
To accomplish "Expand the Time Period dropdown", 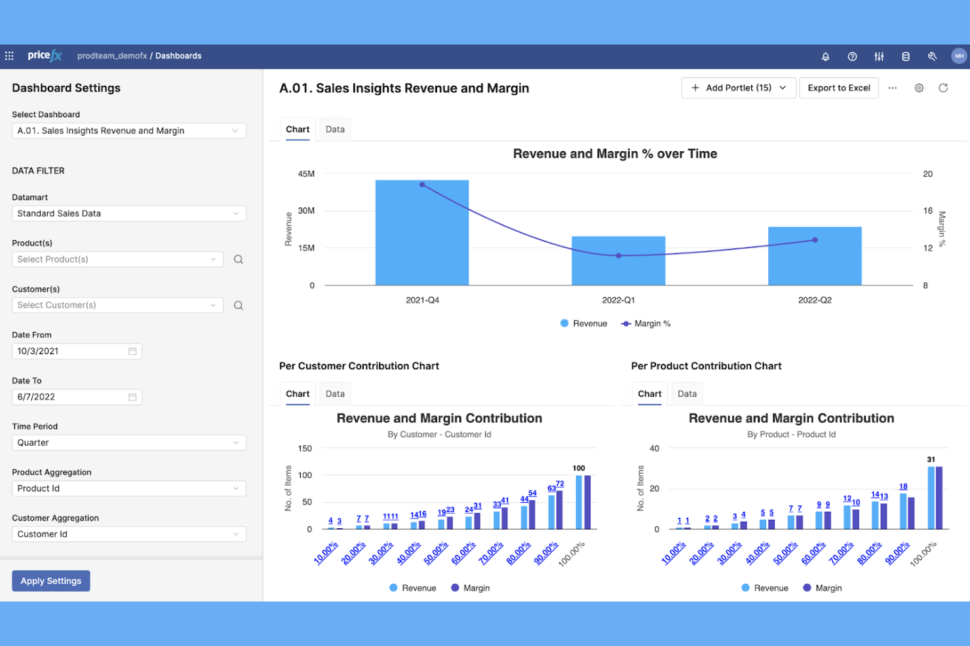I will tap(128, 442).
